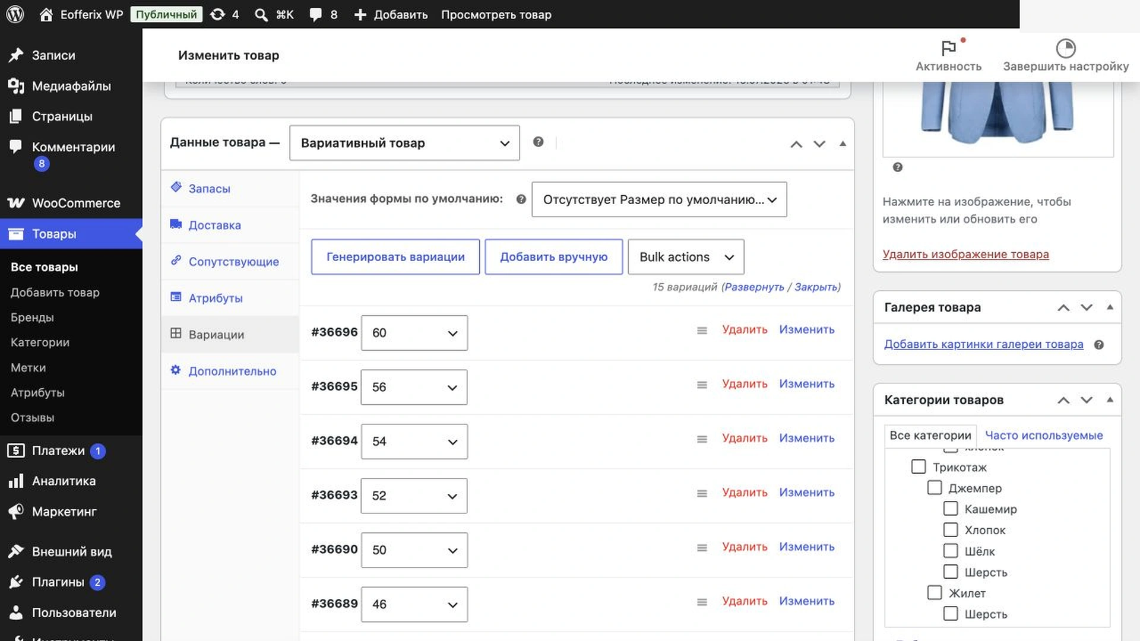Collapse the Галерея товара panel with the triangle toggle
The image size is (1140, 641).
pos(1110,307)
